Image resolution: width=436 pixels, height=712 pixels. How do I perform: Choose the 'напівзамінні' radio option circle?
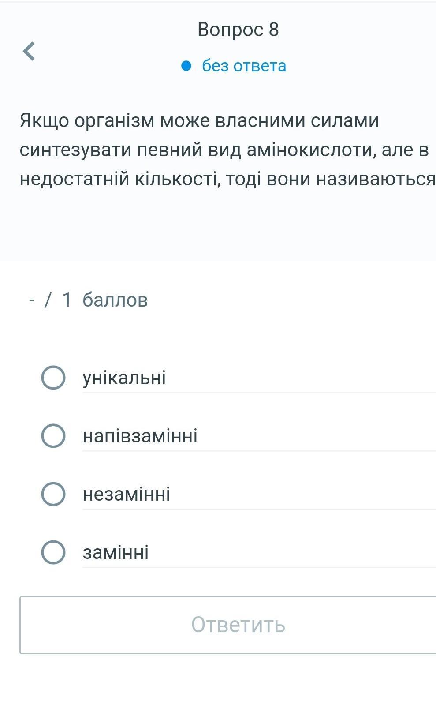(x=53, y=436)
